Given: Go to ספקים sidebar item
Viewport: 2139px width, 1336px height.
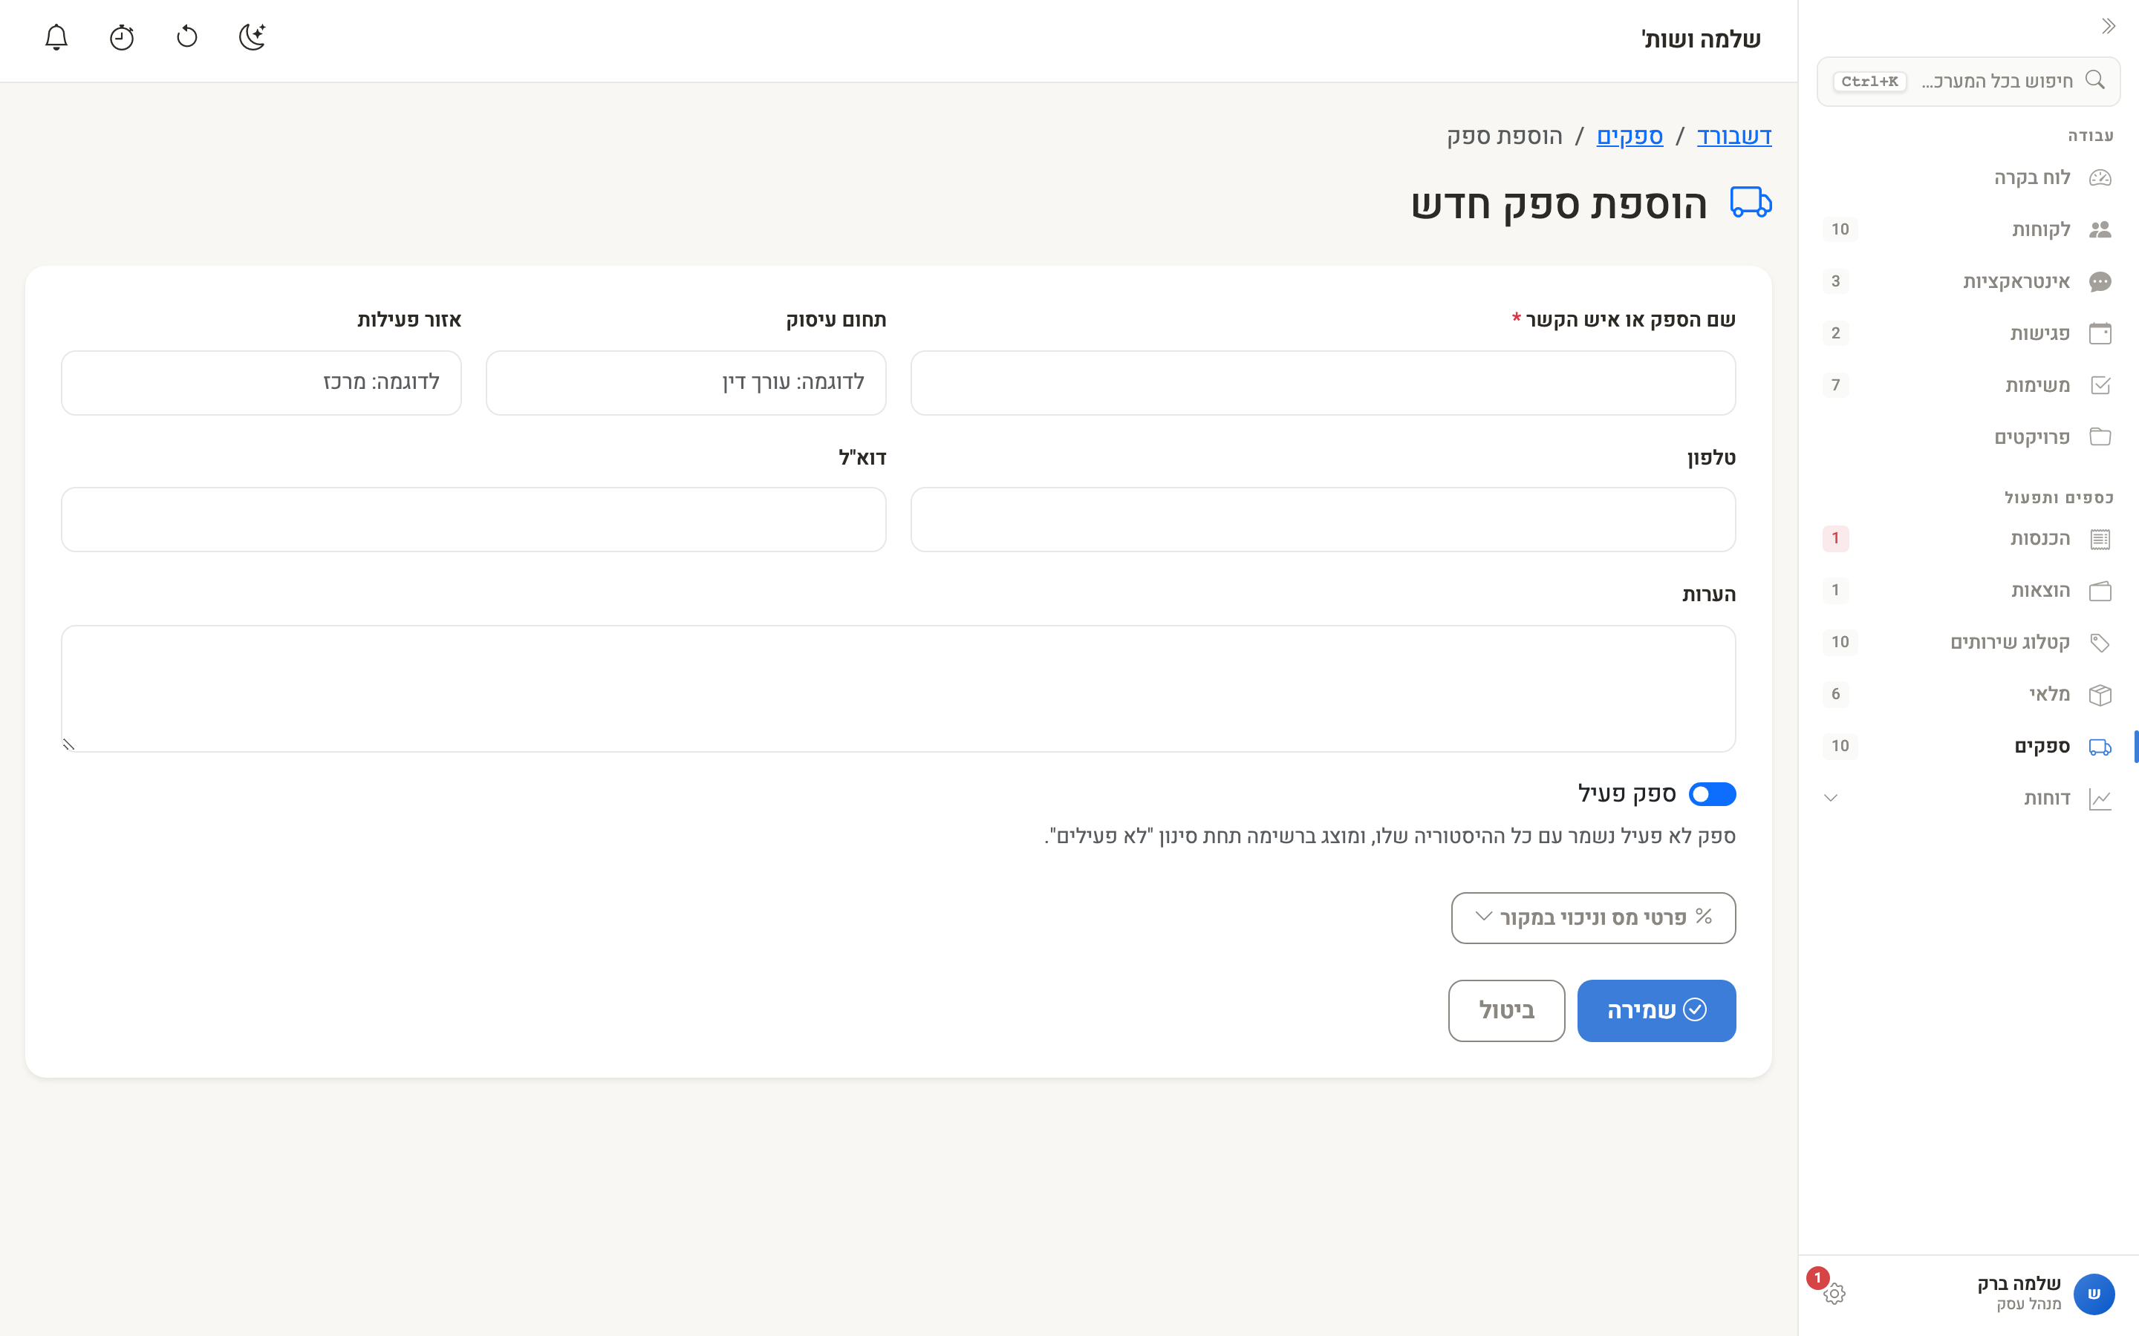Looking at the screenshot, I should (x=1968, y=746).
